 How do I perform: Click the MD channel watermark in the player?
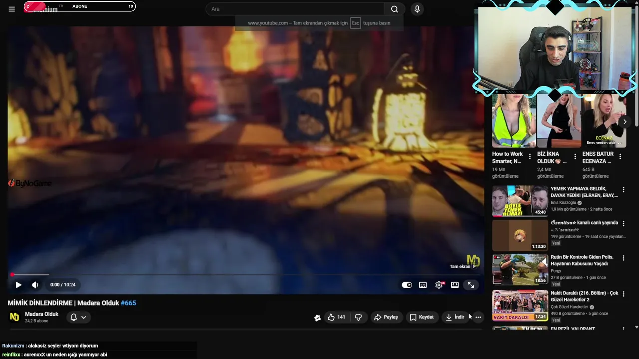(x=473, y=260)
